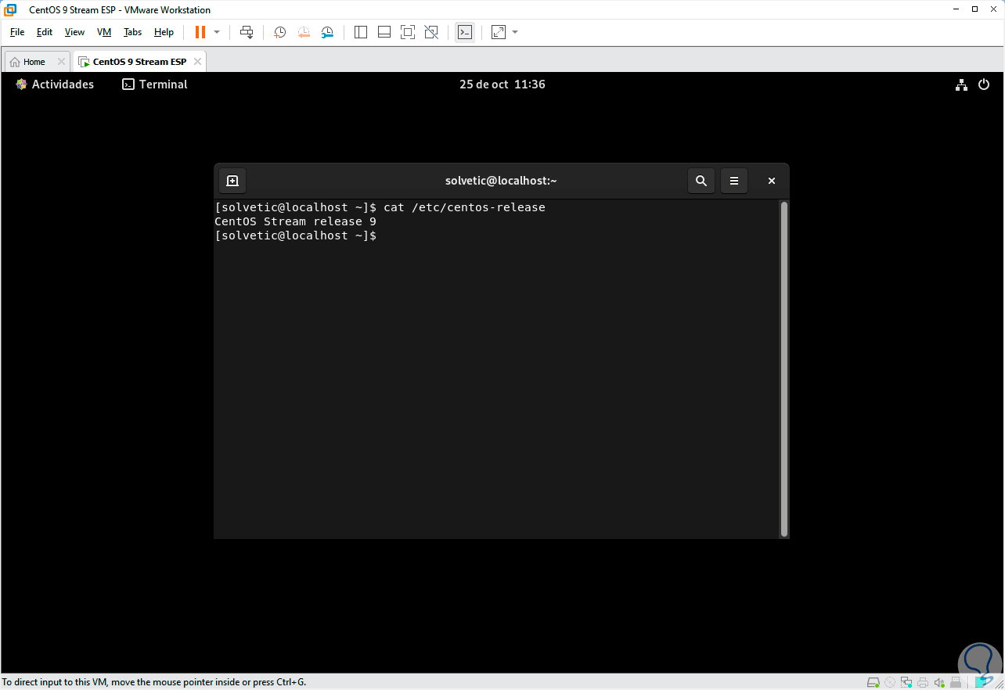Enter full screen mode
This screenshot has width=1005, height=690.
[408, 32]
